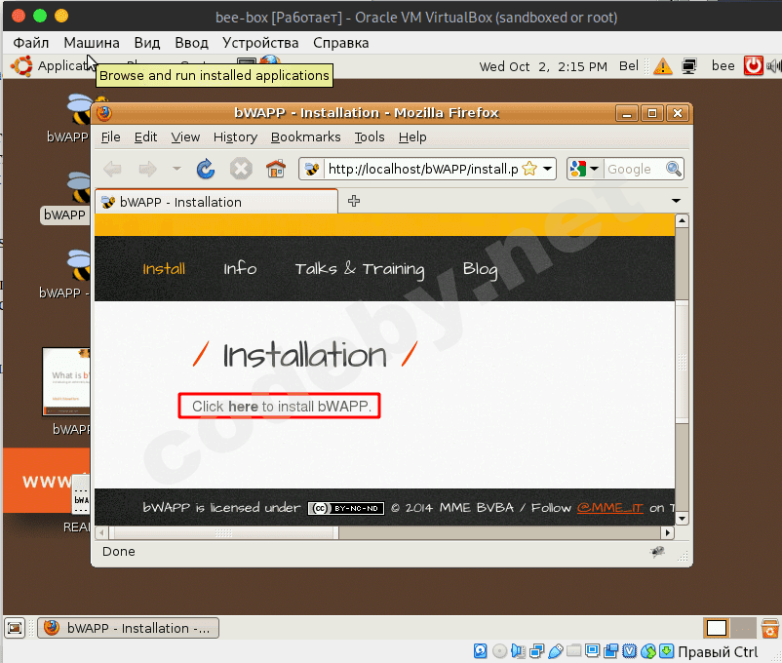The width and height of the screenshot is (782, 663).
Task: Open Firefox's View menu
Action: [185, 136]
